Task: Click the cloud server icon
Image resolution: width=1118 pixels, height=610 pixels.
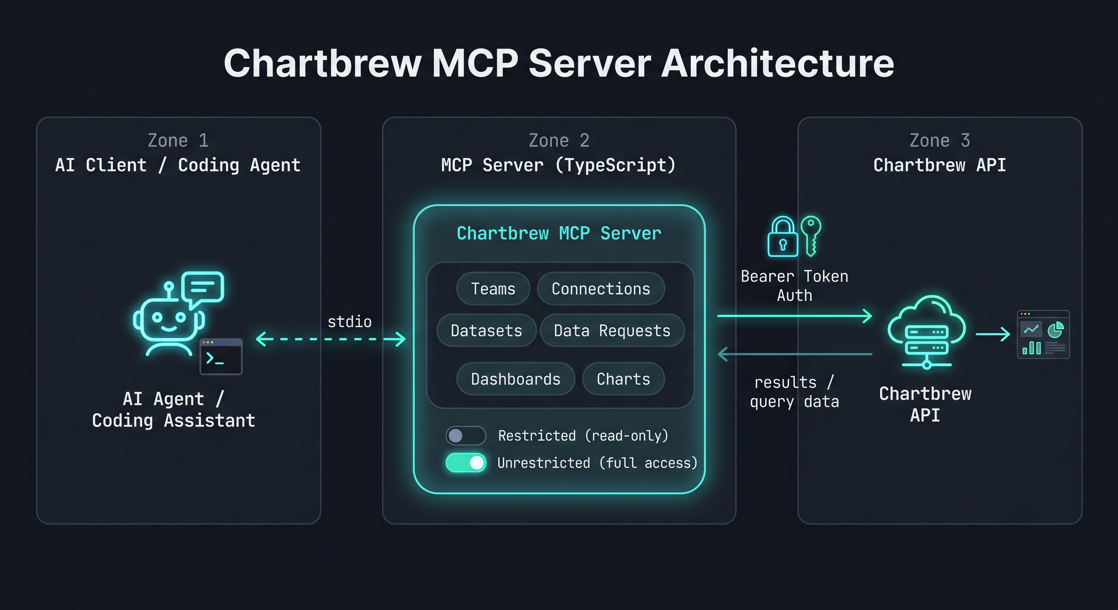Action: [927, 332]
